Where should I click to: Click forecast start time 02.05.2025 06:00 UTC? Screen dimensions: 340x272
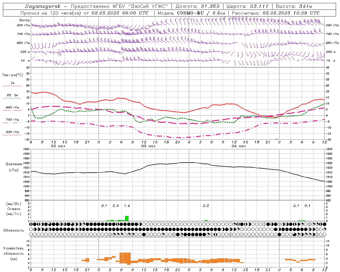coord(120,13)
